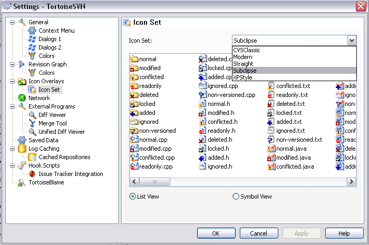Click the normal folder overlay icon
Screen dimensions: 369x245
pos(134,59)
